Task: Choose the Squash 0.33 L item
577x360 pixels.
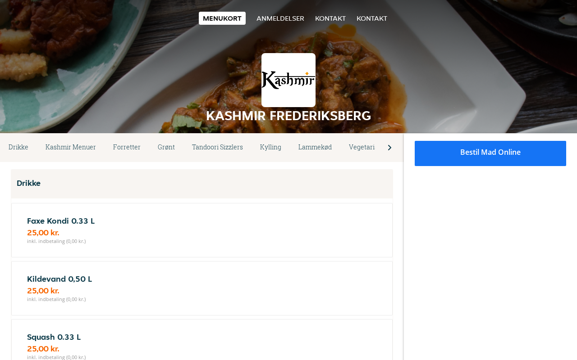Action: pos(202,340)
